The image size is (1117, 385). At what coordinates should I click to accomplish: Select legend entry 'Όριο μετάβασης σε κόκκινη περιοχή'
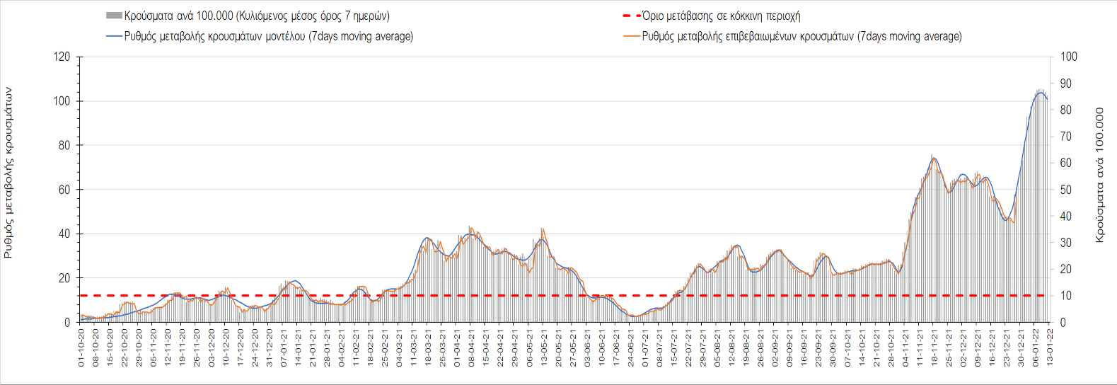pos(721,16)
